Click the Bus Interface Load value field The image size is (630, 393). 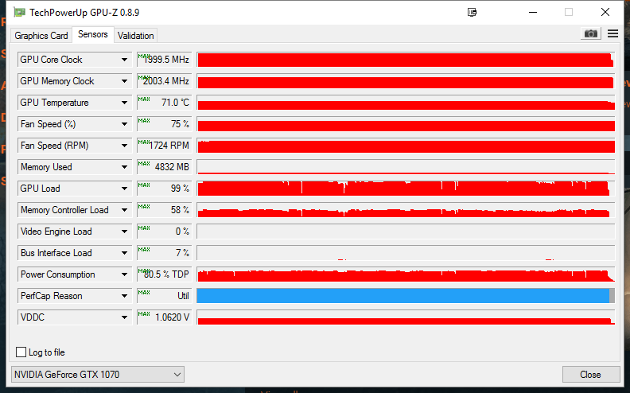pos(165,253)
